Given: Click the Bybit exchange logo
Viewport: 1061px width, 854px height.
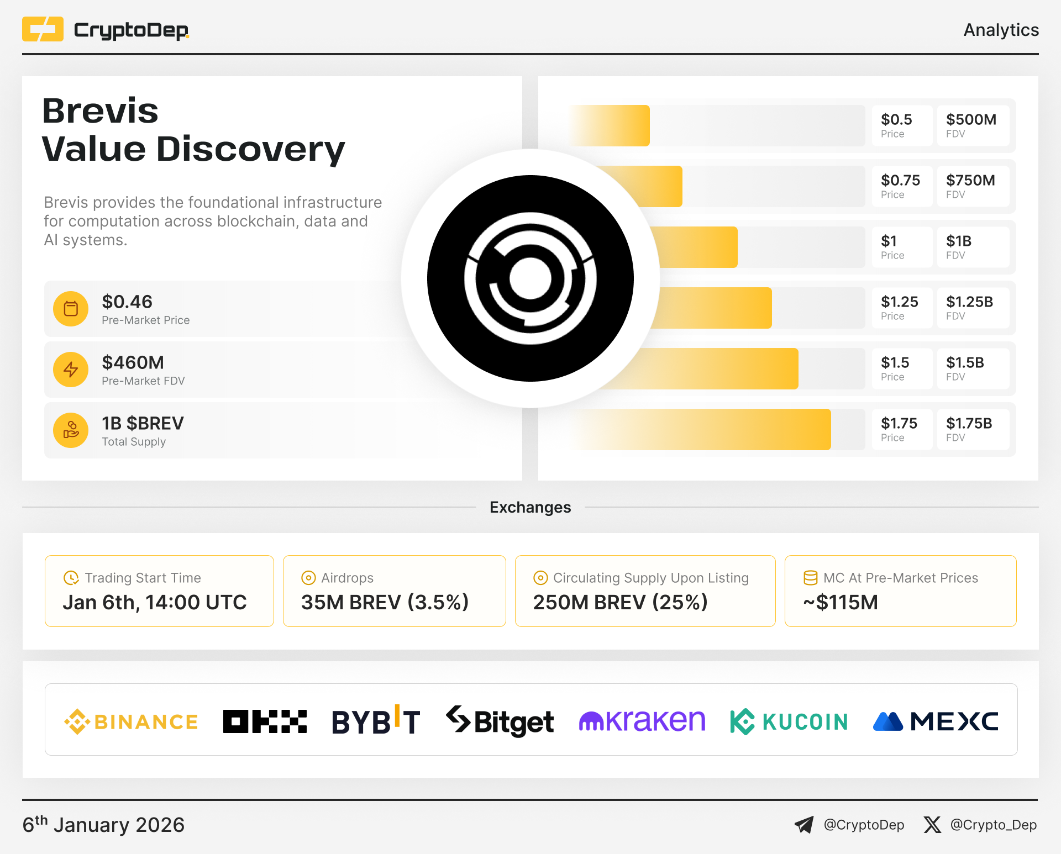Looking at the screenshot, I should 376,721.
